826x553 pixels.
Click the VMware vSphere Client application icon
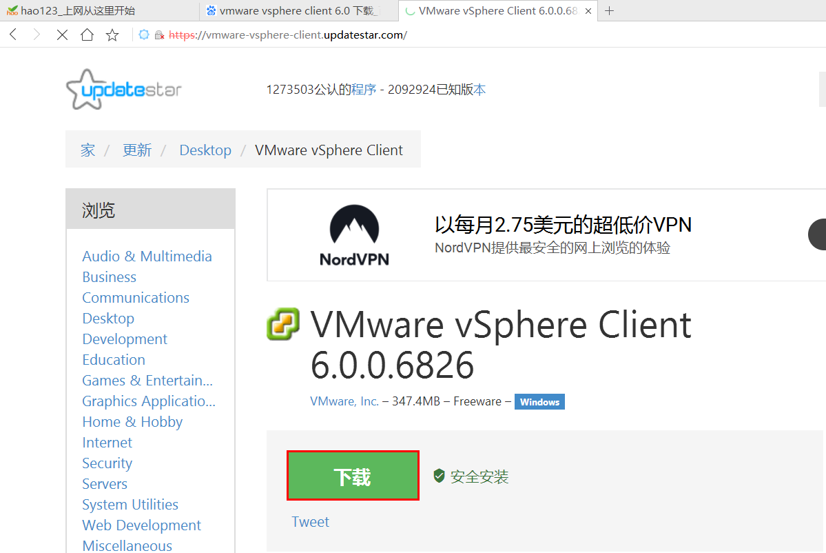(x=283, y=325)
